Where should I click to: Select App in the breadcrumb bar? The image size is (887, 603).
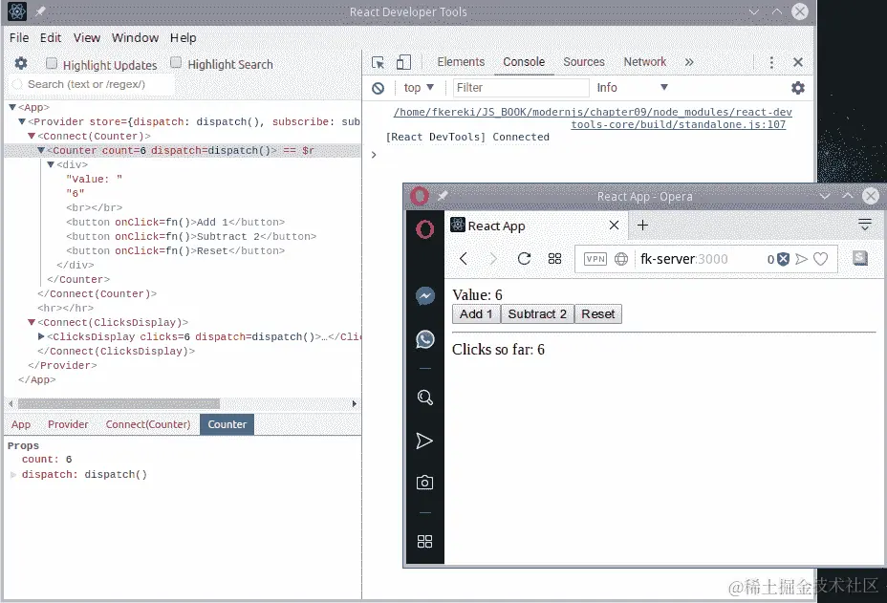pos(21,425)
